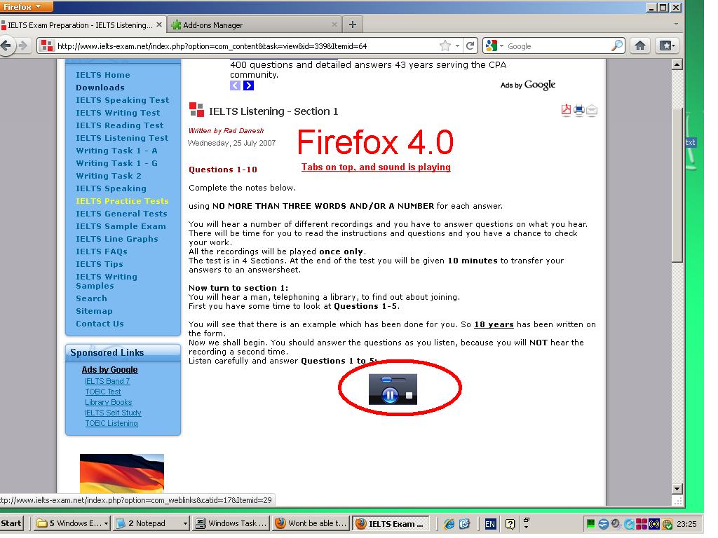This screenshot has width=718, height=538.
Task: Open the bookmarks toolbar button
Action: (x=667, y=46)
